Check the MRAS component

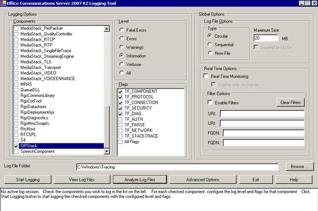pyautogui.click(x=16, y=84)
